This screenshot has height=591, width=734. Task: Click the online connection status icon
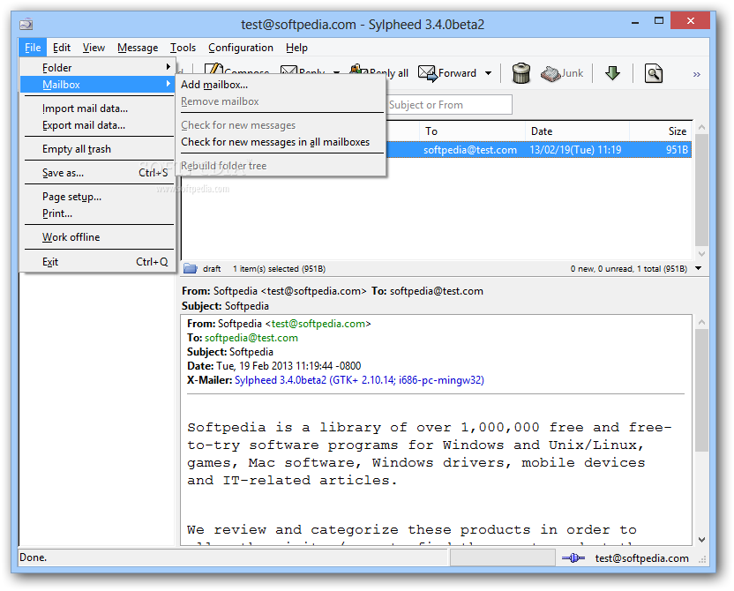click(573, 557)
